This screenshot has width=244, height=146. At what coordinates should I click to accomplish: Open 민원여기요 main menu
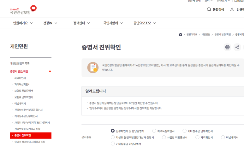click(x=21, y=23)
